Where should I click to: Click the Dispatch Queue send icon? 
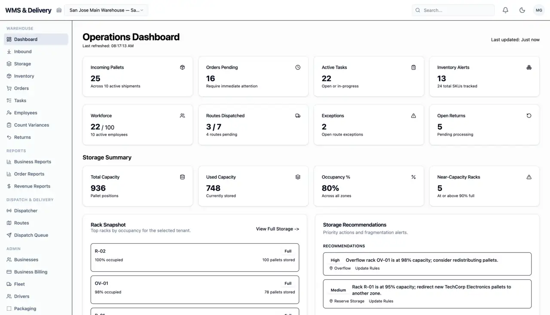coord(9,235)
